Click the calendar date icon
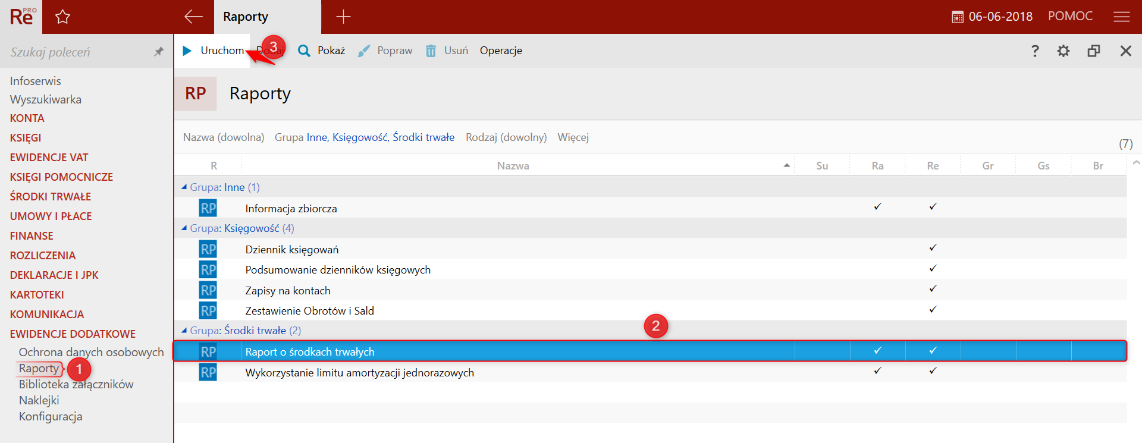Viewport: 1142px width, 443px height. (x=957, y=17)
